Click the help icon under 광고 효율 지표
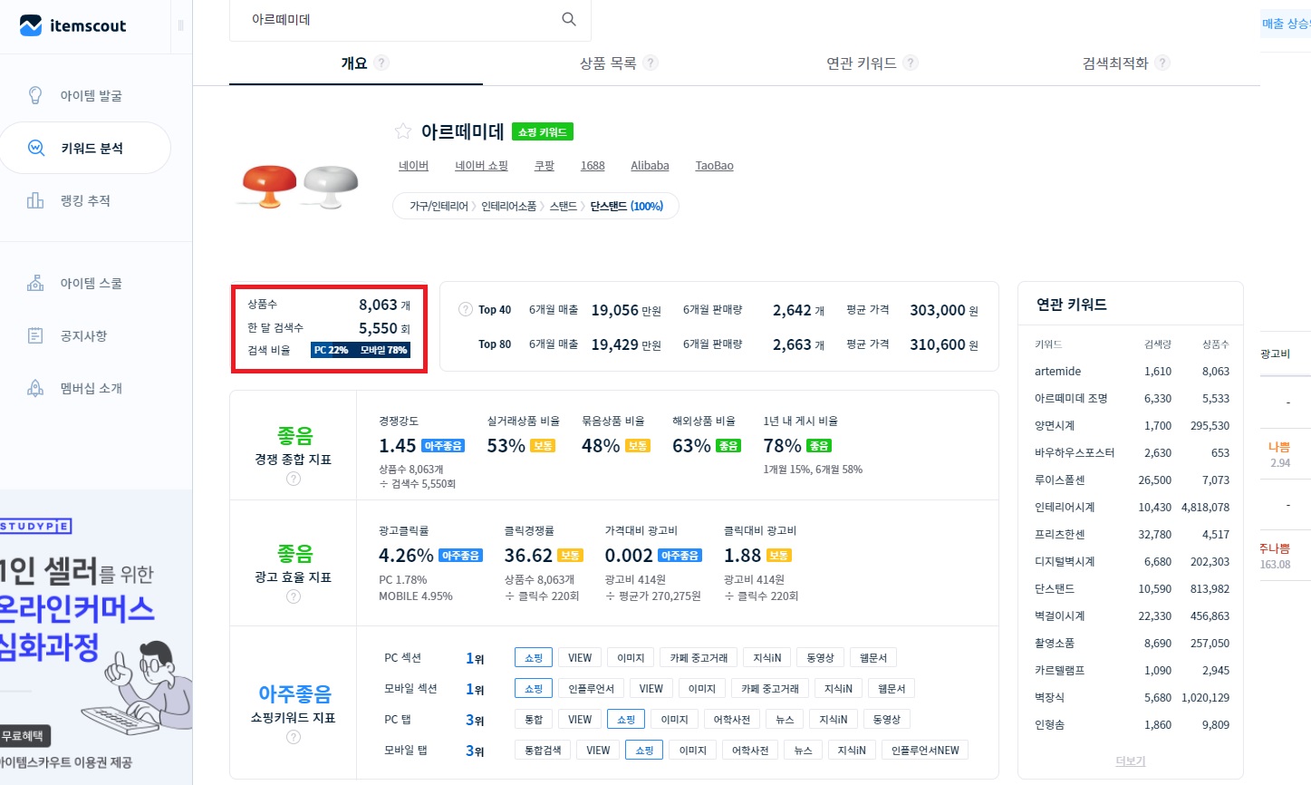 click(294, 596)
